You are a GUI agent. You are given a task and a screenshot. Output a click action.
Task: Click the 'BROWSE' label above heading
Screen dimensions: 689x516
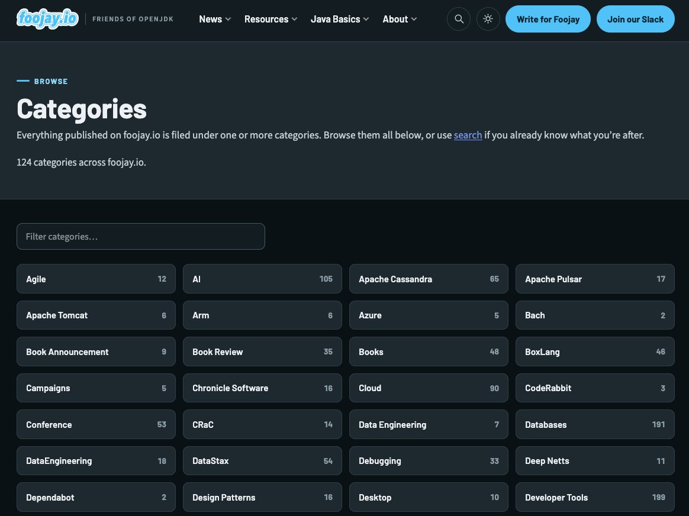point(51,81)
